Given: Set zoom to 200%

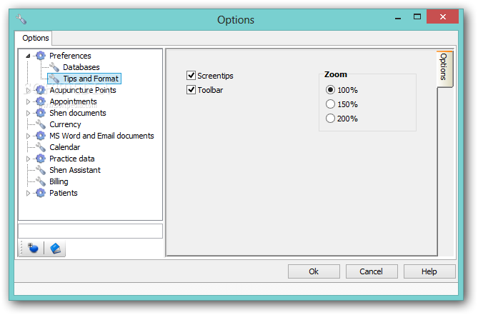Looking at the screenshot, I should [x=330, y=119].
